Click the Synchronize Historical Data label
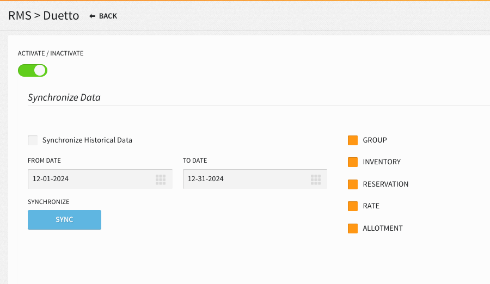 click(x=87, y=140)
